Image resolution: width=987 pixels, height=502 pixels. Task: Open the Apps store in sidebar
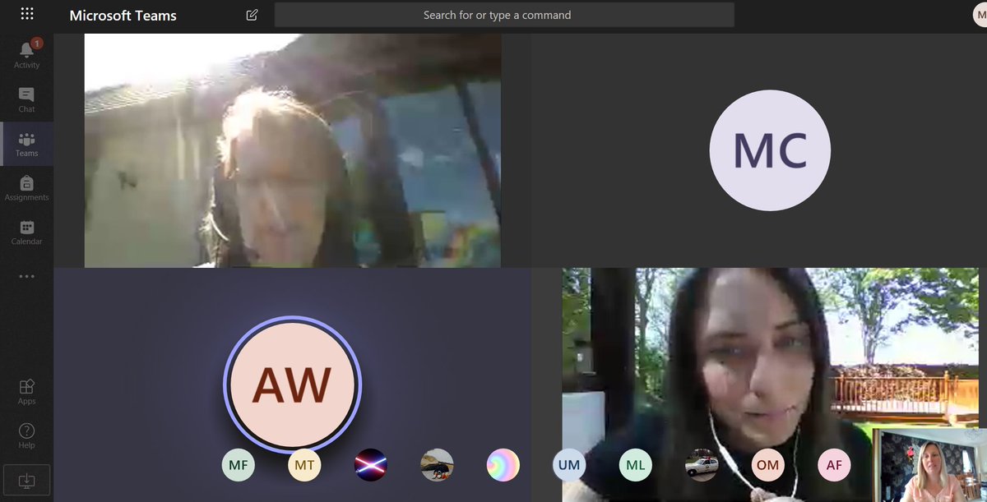tap(27, 392)
